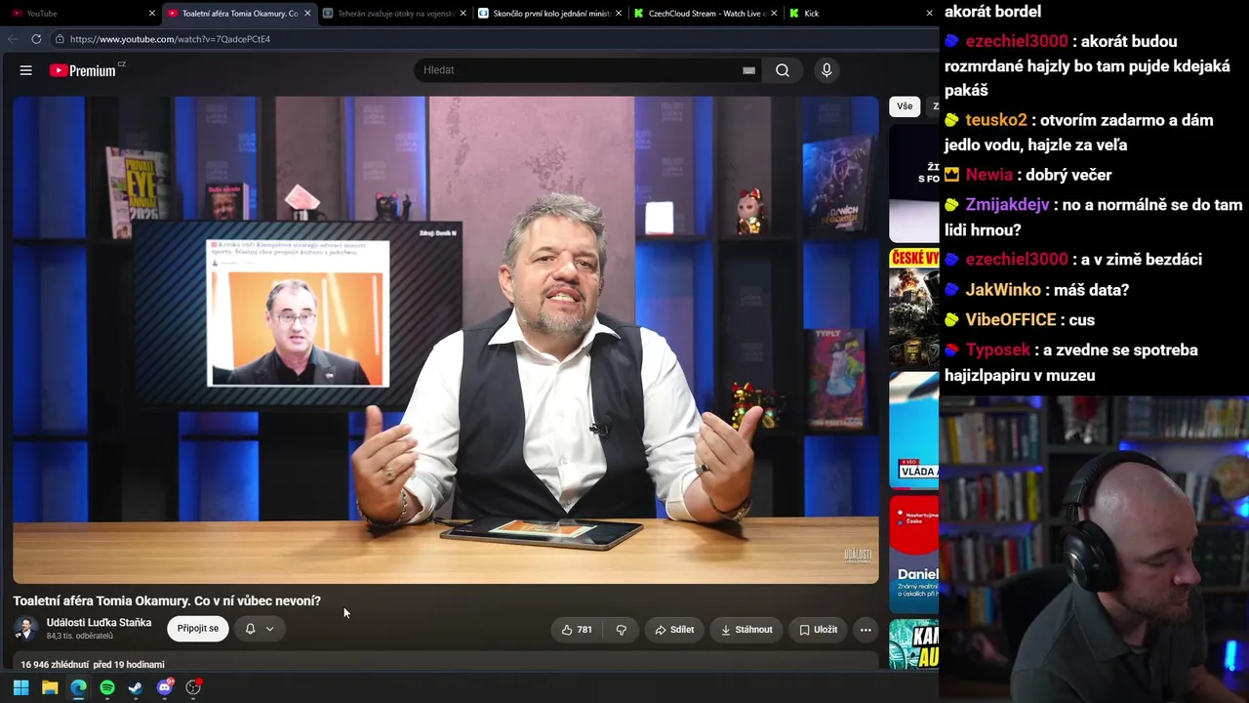Dislike the video

(x=621, y=630)
